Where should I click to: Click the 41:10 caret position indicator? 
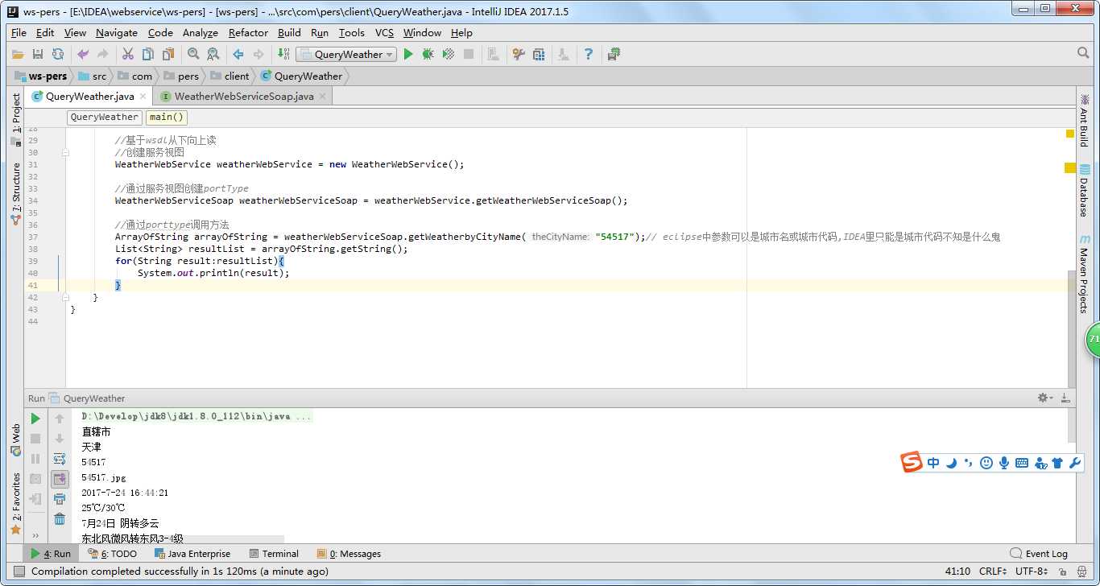957,572
